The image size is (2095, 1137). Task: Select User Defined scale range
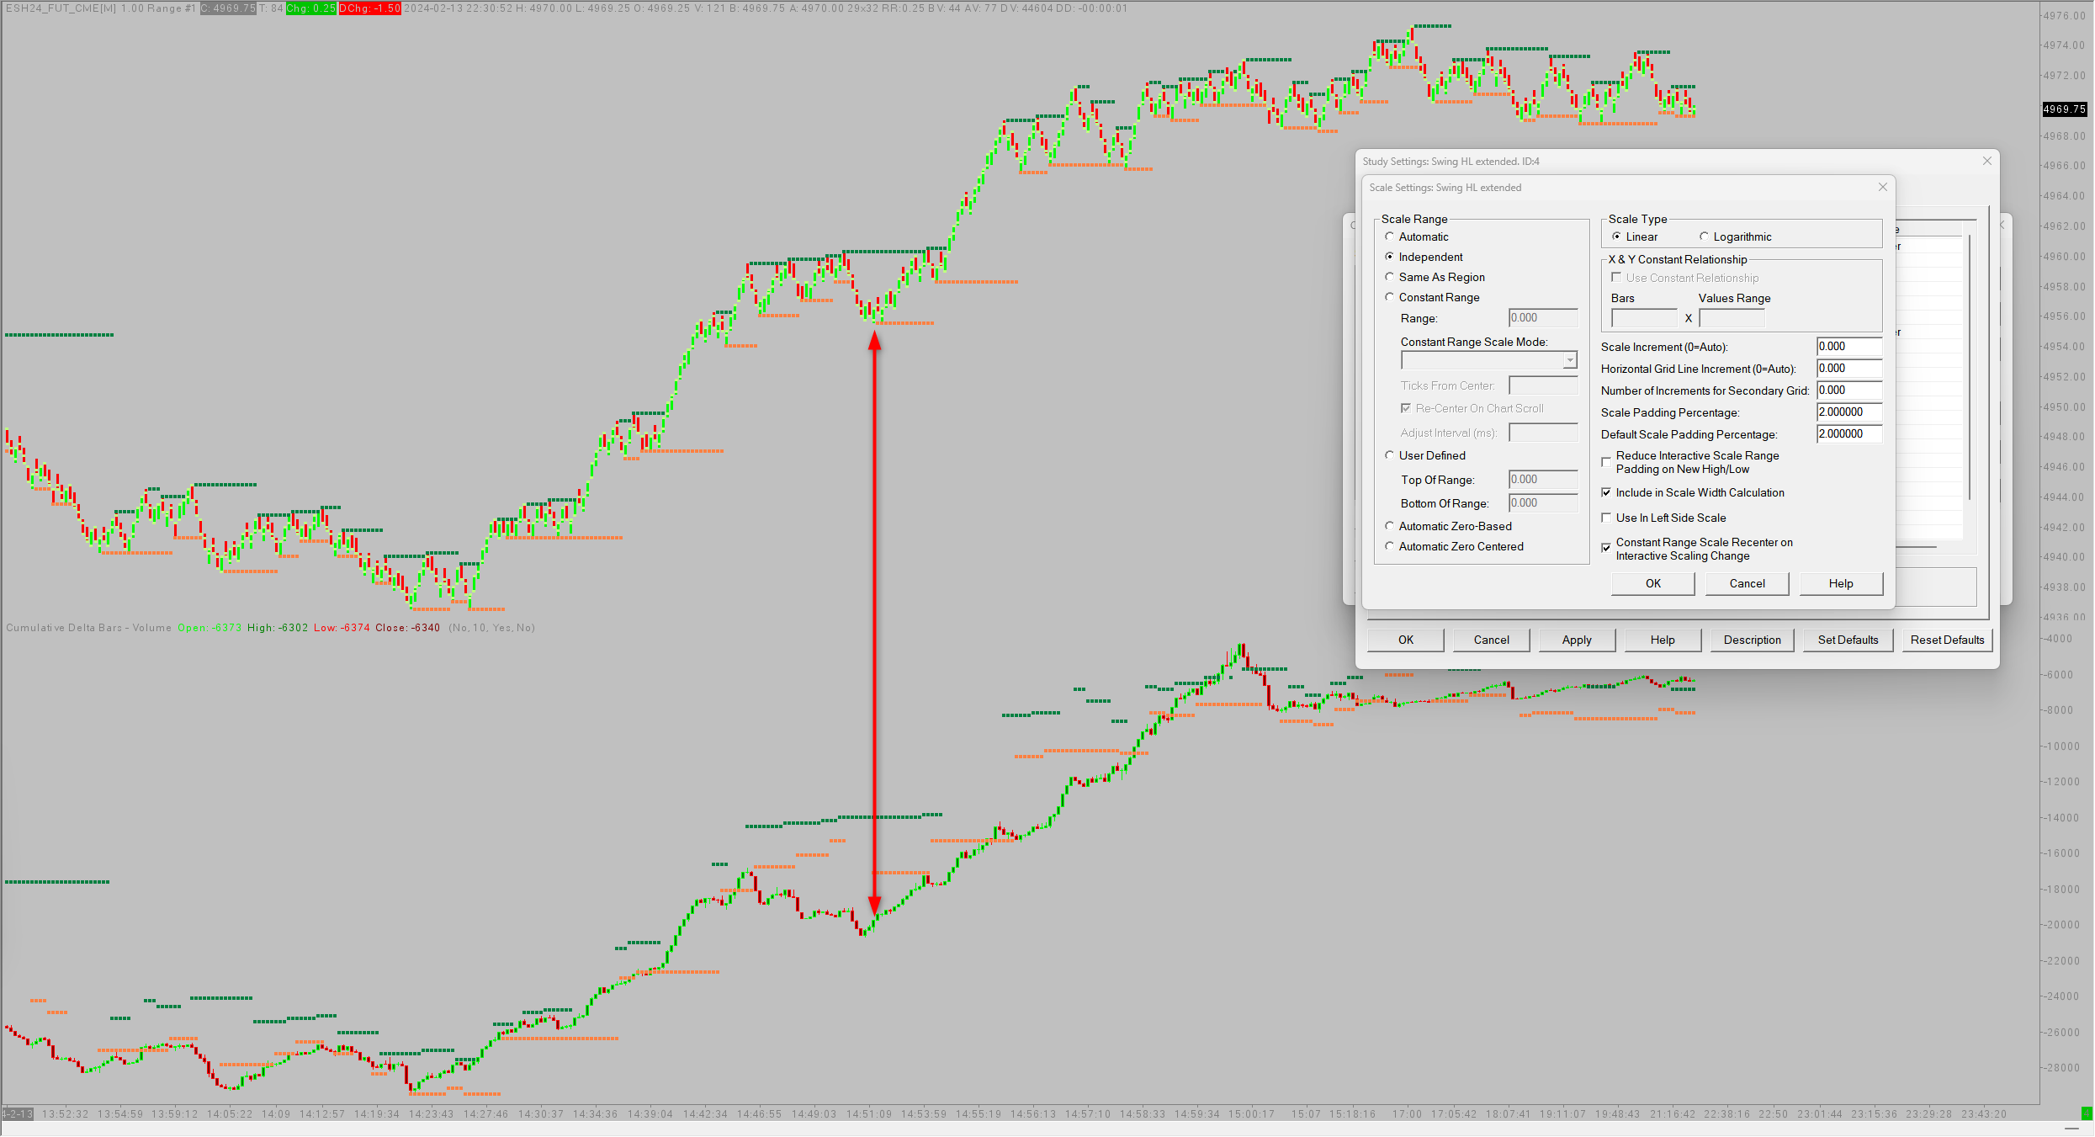[1390, 455]
